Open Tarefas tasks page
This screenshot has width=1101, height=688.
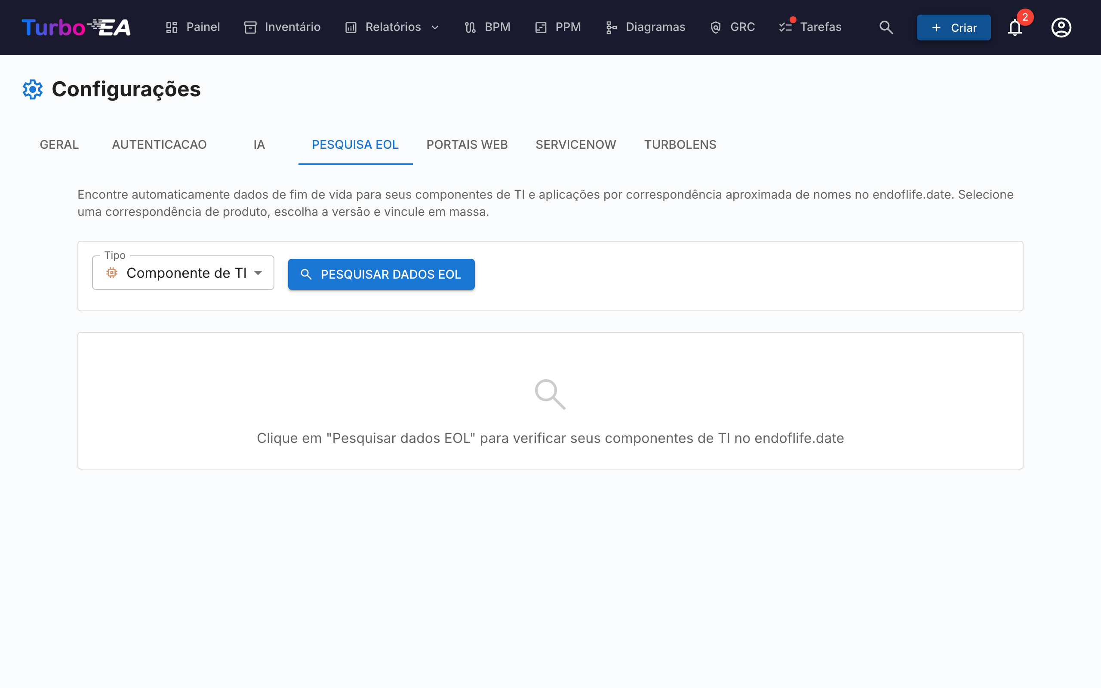click(810, 27)
